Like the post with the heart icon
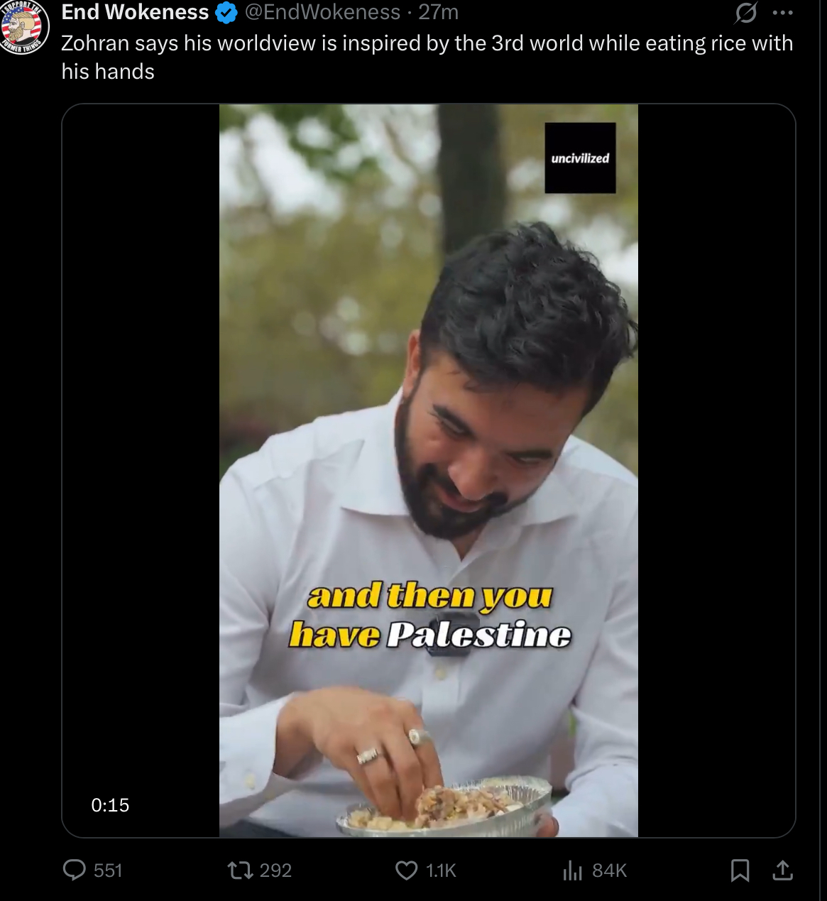Image resolution: width=827 pixels, height=901 pixels. click(406, 870)
